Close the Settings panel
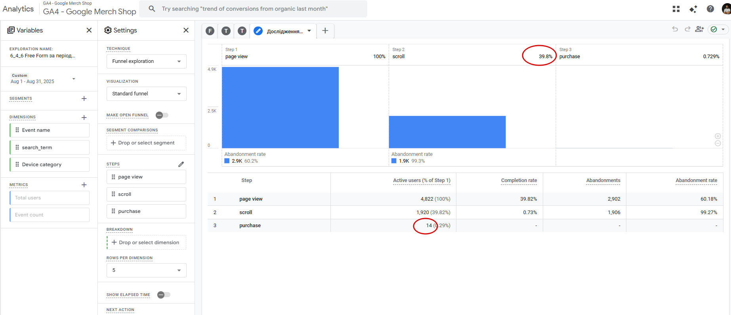The height and width of the screenshot is (315, 731). coord(186,30)
